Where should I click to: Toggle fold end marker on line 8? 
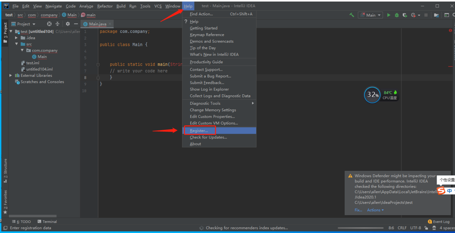pyautogui.click(x=98, y=78)
